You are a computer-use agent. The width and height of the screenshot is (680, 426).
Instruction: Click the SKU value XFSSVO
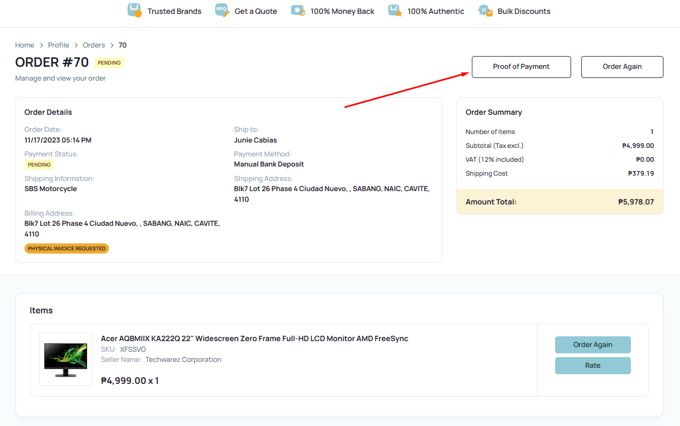[x=133, y=350]
